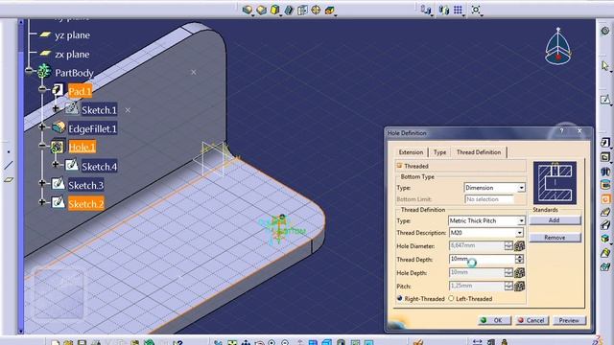Click the wireframe box icon in top toolbar

click(302, 10)
